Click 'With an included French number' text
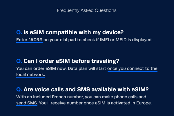Image resolution: width=174 pixels, height=116 pixels. tap(50, 97)
